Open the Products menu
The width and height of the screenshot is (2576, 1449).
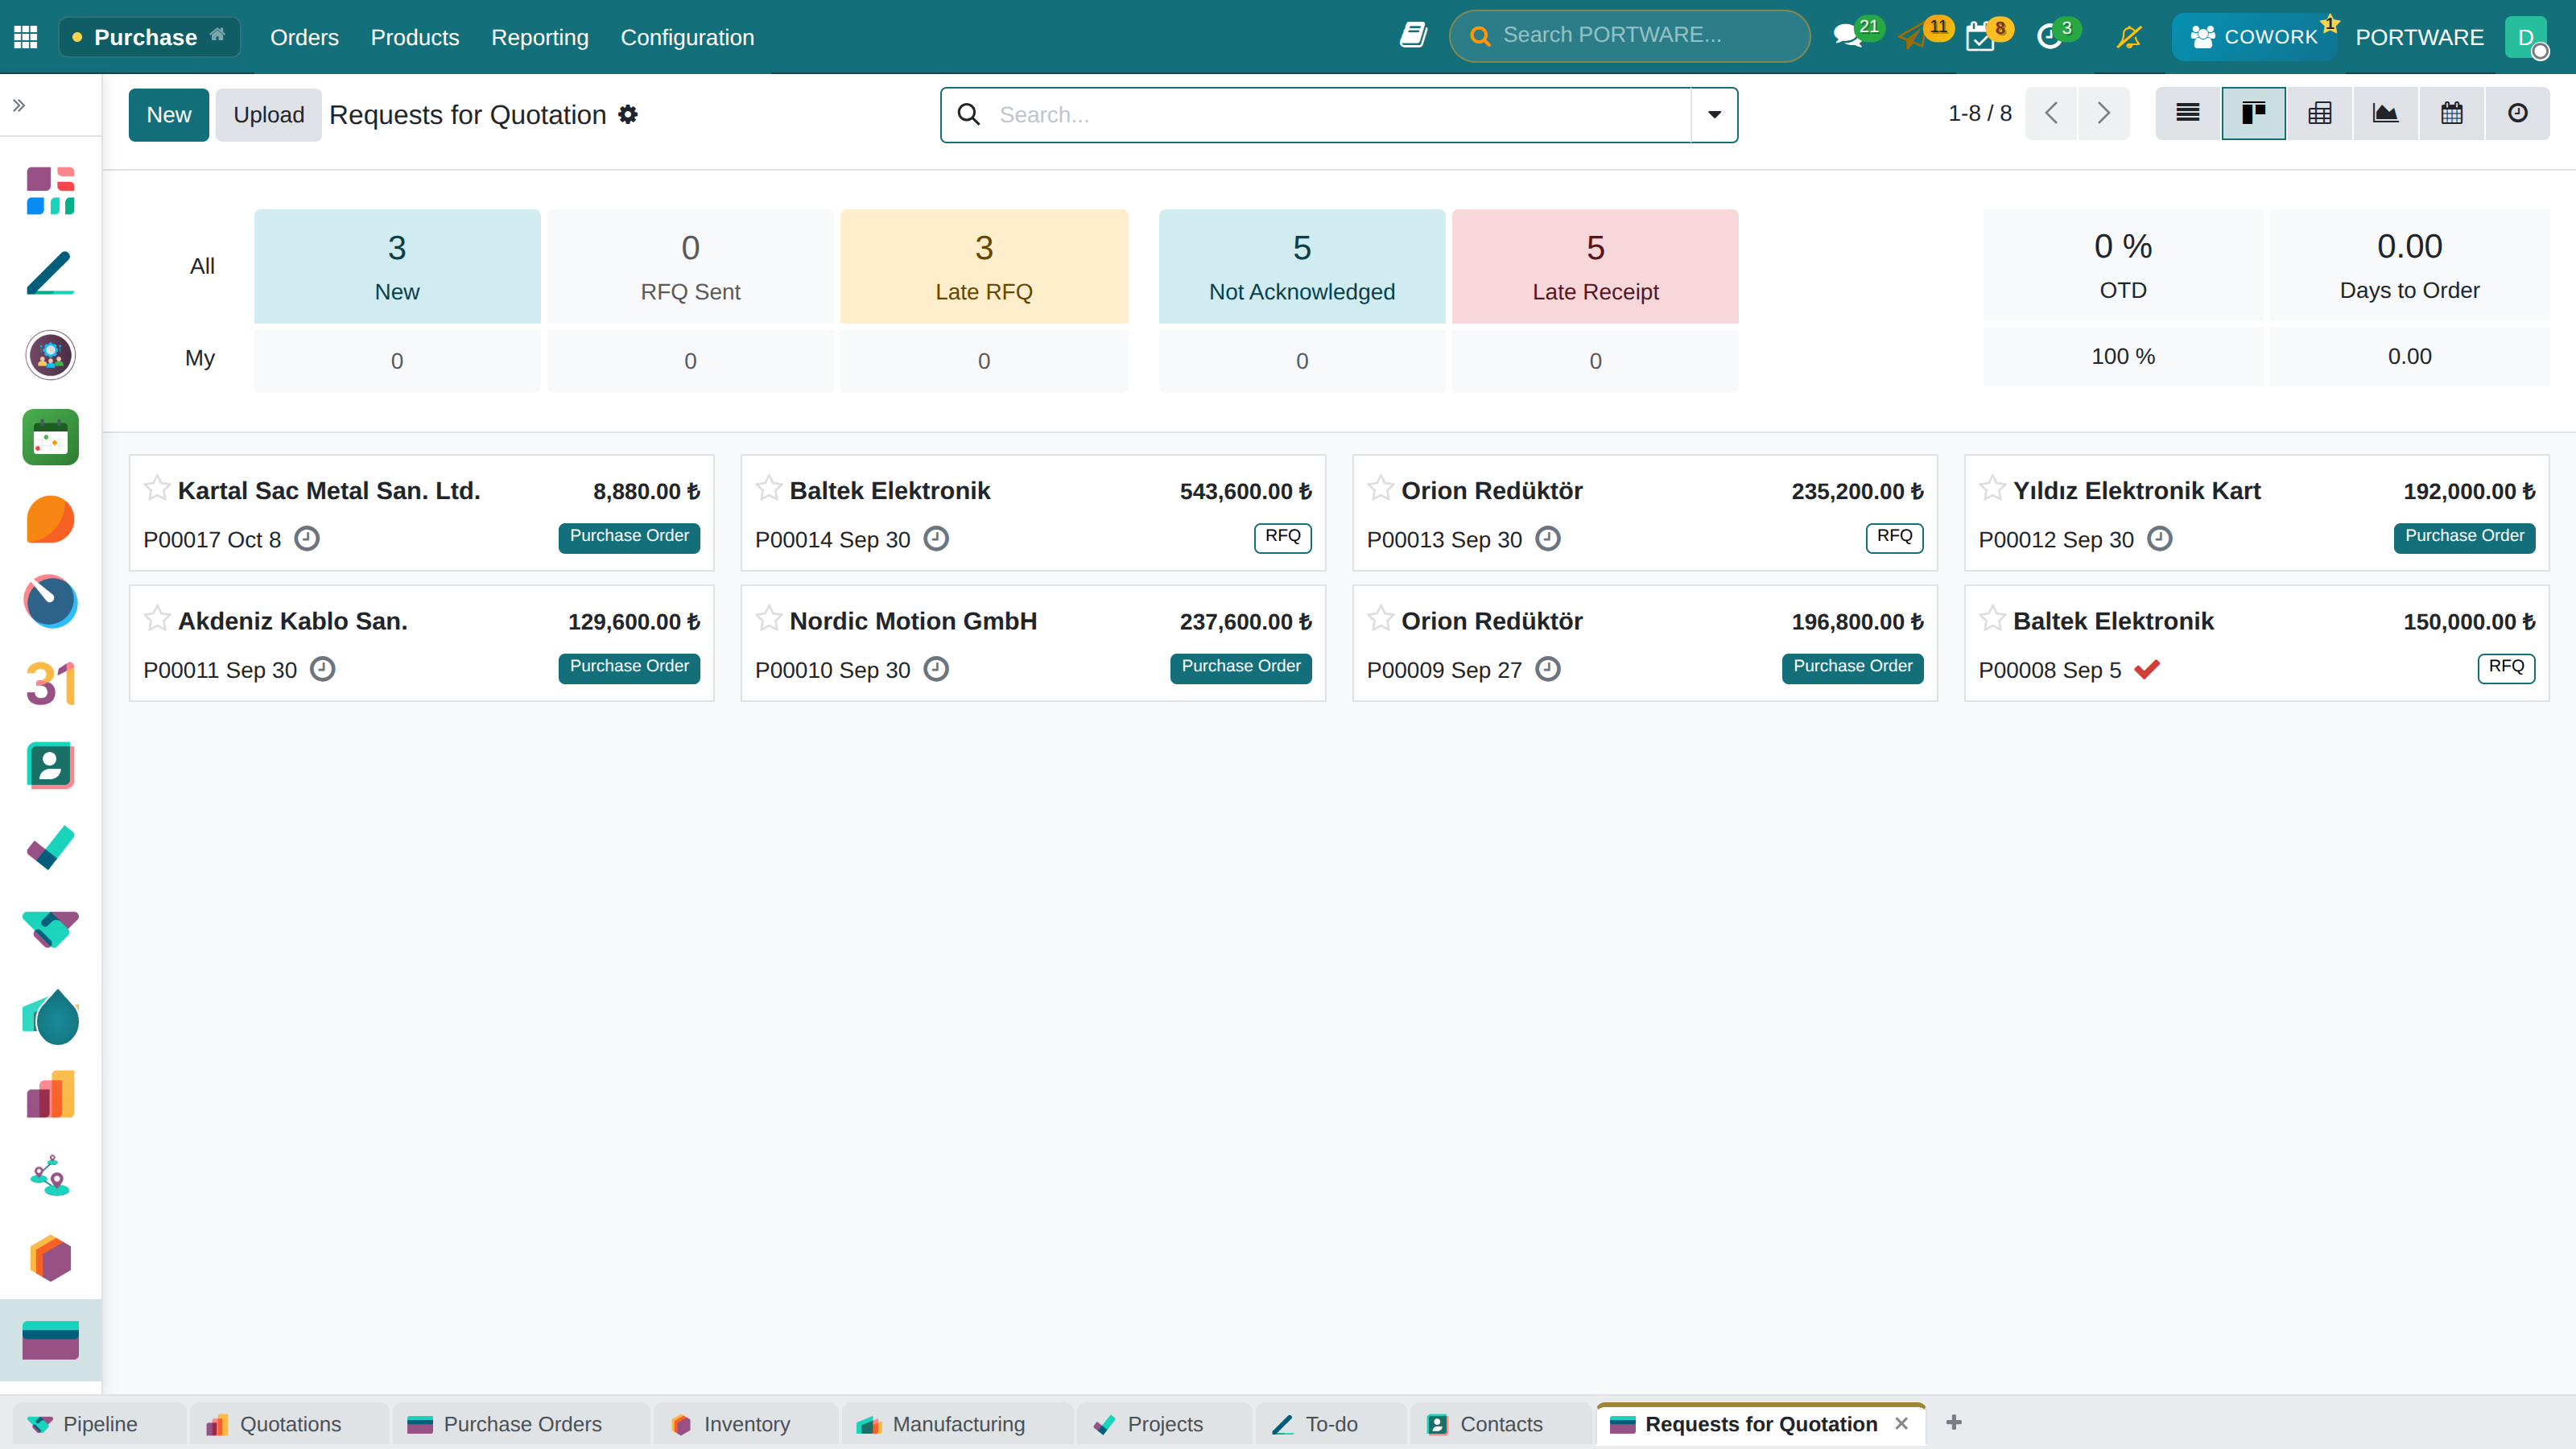tap(415, 37)
